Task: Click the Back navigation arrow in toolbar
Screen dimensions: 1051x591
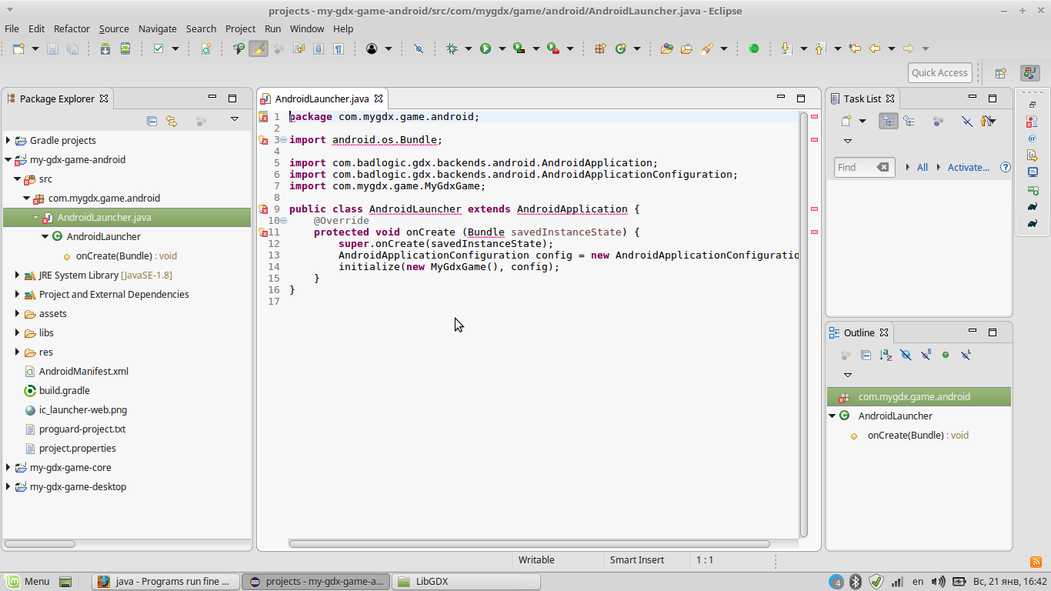Action: (875, 48)
